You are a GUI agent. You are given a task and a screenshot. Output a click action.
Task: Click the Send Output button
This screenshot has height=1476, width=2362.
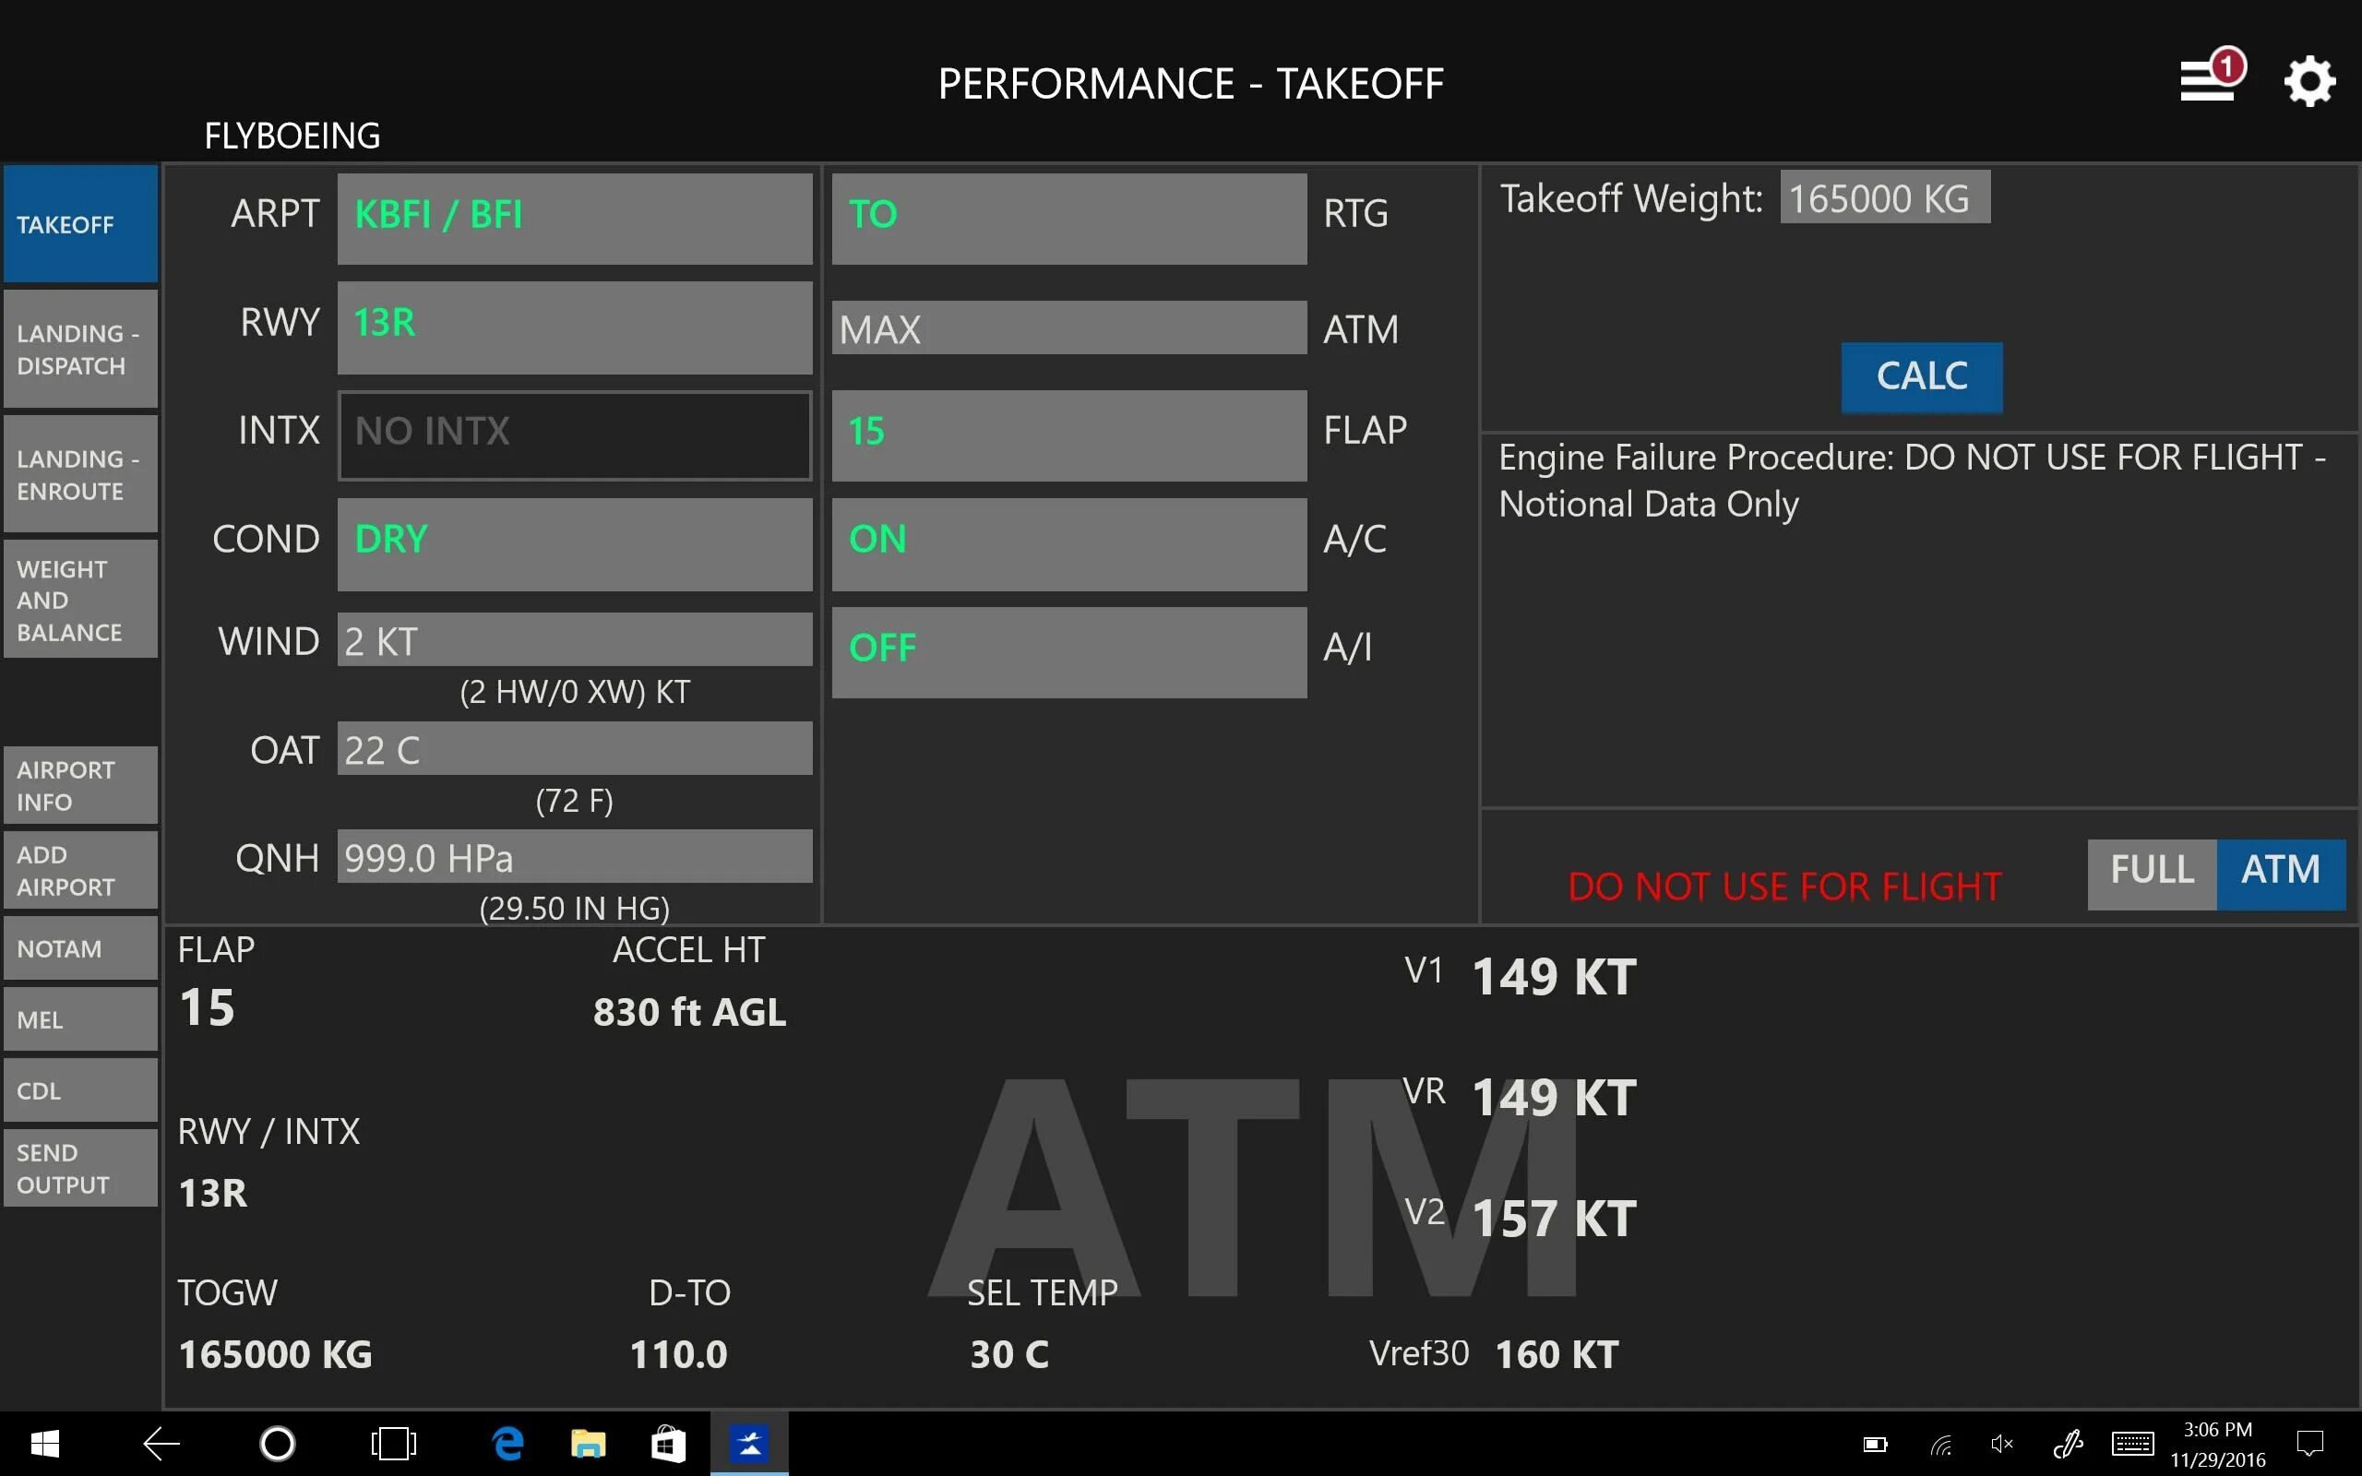click(x=80, y=1168)
